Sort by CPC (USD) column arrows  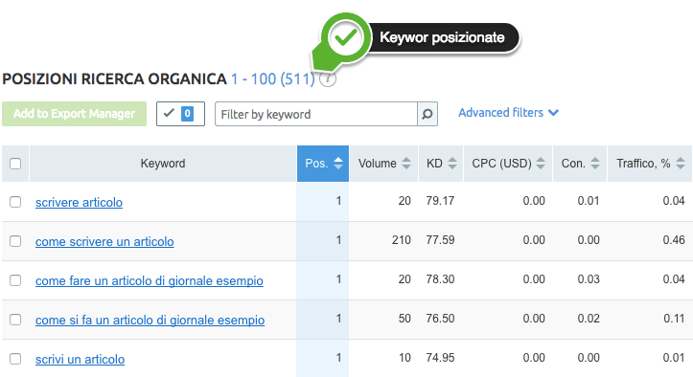click(x=541, y=164)
